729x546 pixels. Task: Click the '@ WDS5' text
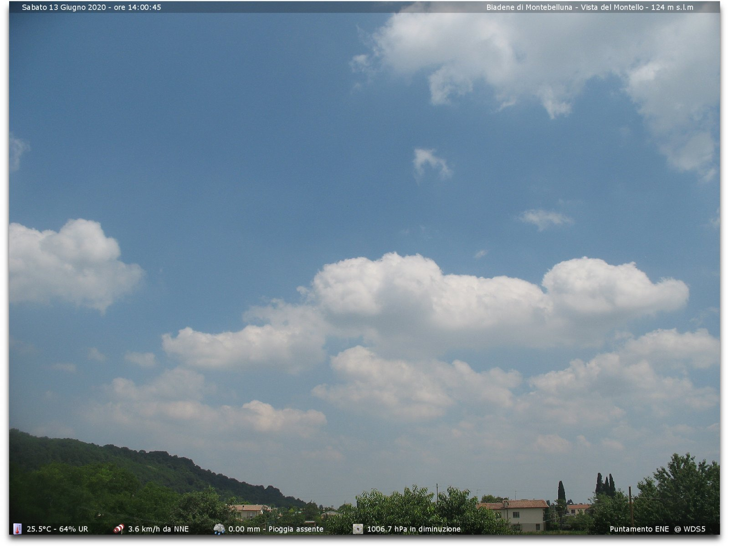coord(690,529)
